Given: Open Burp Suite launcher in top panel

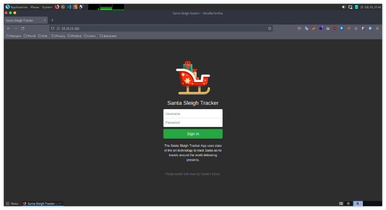Looking at the screenshot, I should pyautogui.click(x=75, y=7).
